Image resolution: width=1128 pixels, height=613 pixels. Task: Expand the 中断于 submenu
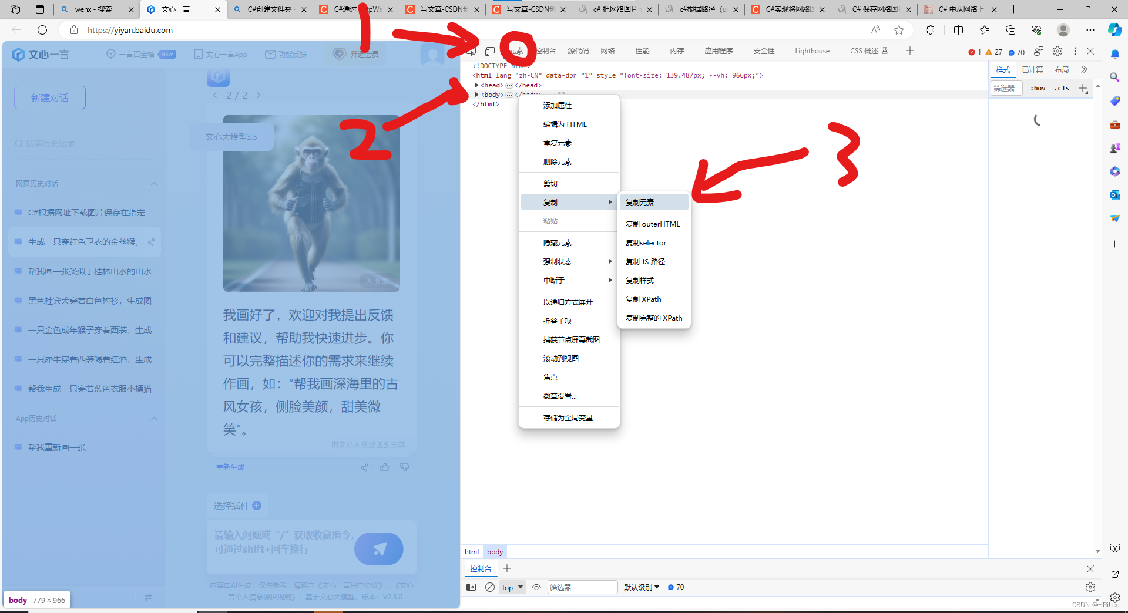click(569, 281)
